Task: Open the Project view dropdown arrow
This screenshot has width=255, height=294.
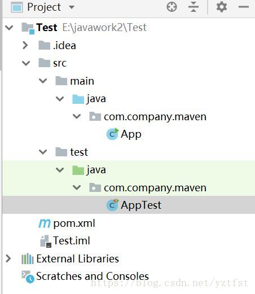Action: tap(72, 7)
